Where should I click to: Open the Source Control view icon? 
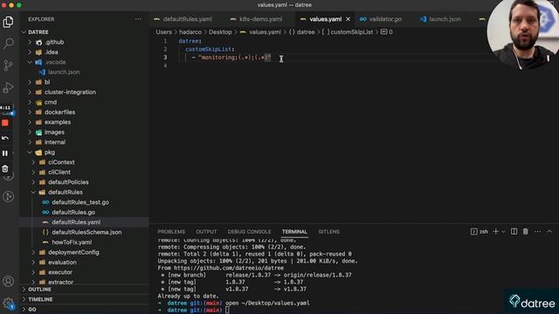[x=8, y=65]
